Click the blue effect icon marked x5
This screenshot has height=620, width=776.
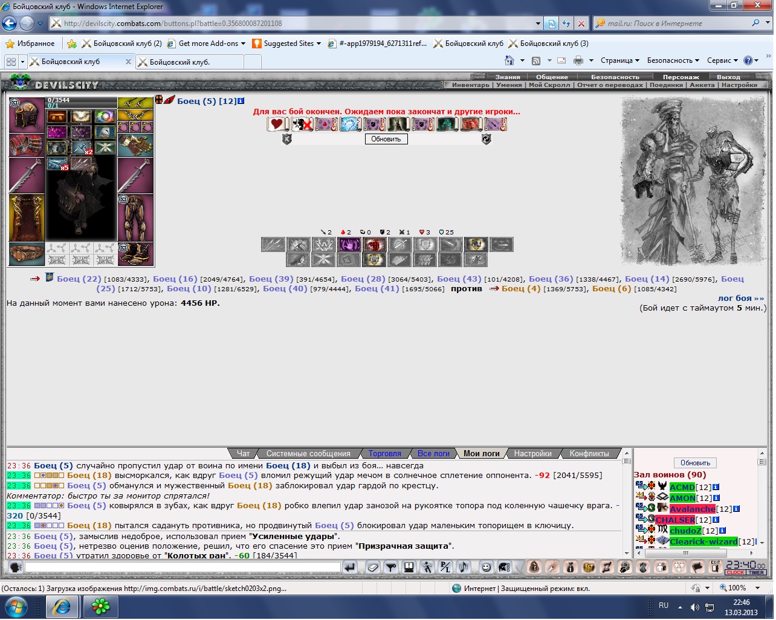pos(58,163)
